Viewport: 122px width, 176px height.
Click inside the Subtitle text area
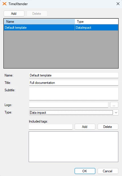point(73,94)
